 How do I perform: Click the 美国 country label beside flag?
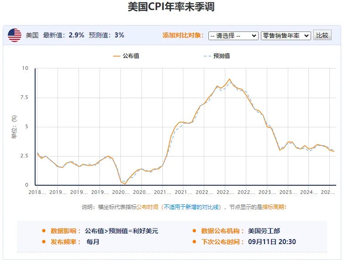coord(32,35)
